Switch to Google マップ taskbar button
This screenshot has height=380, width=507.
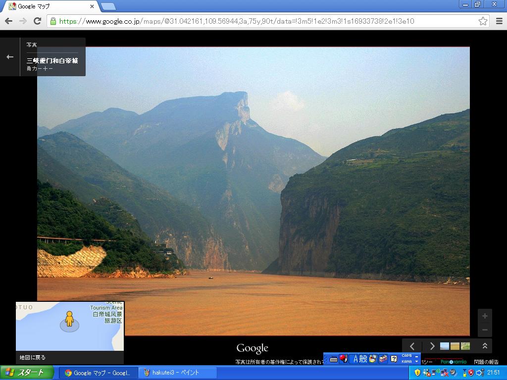click(x=98, y=373)
